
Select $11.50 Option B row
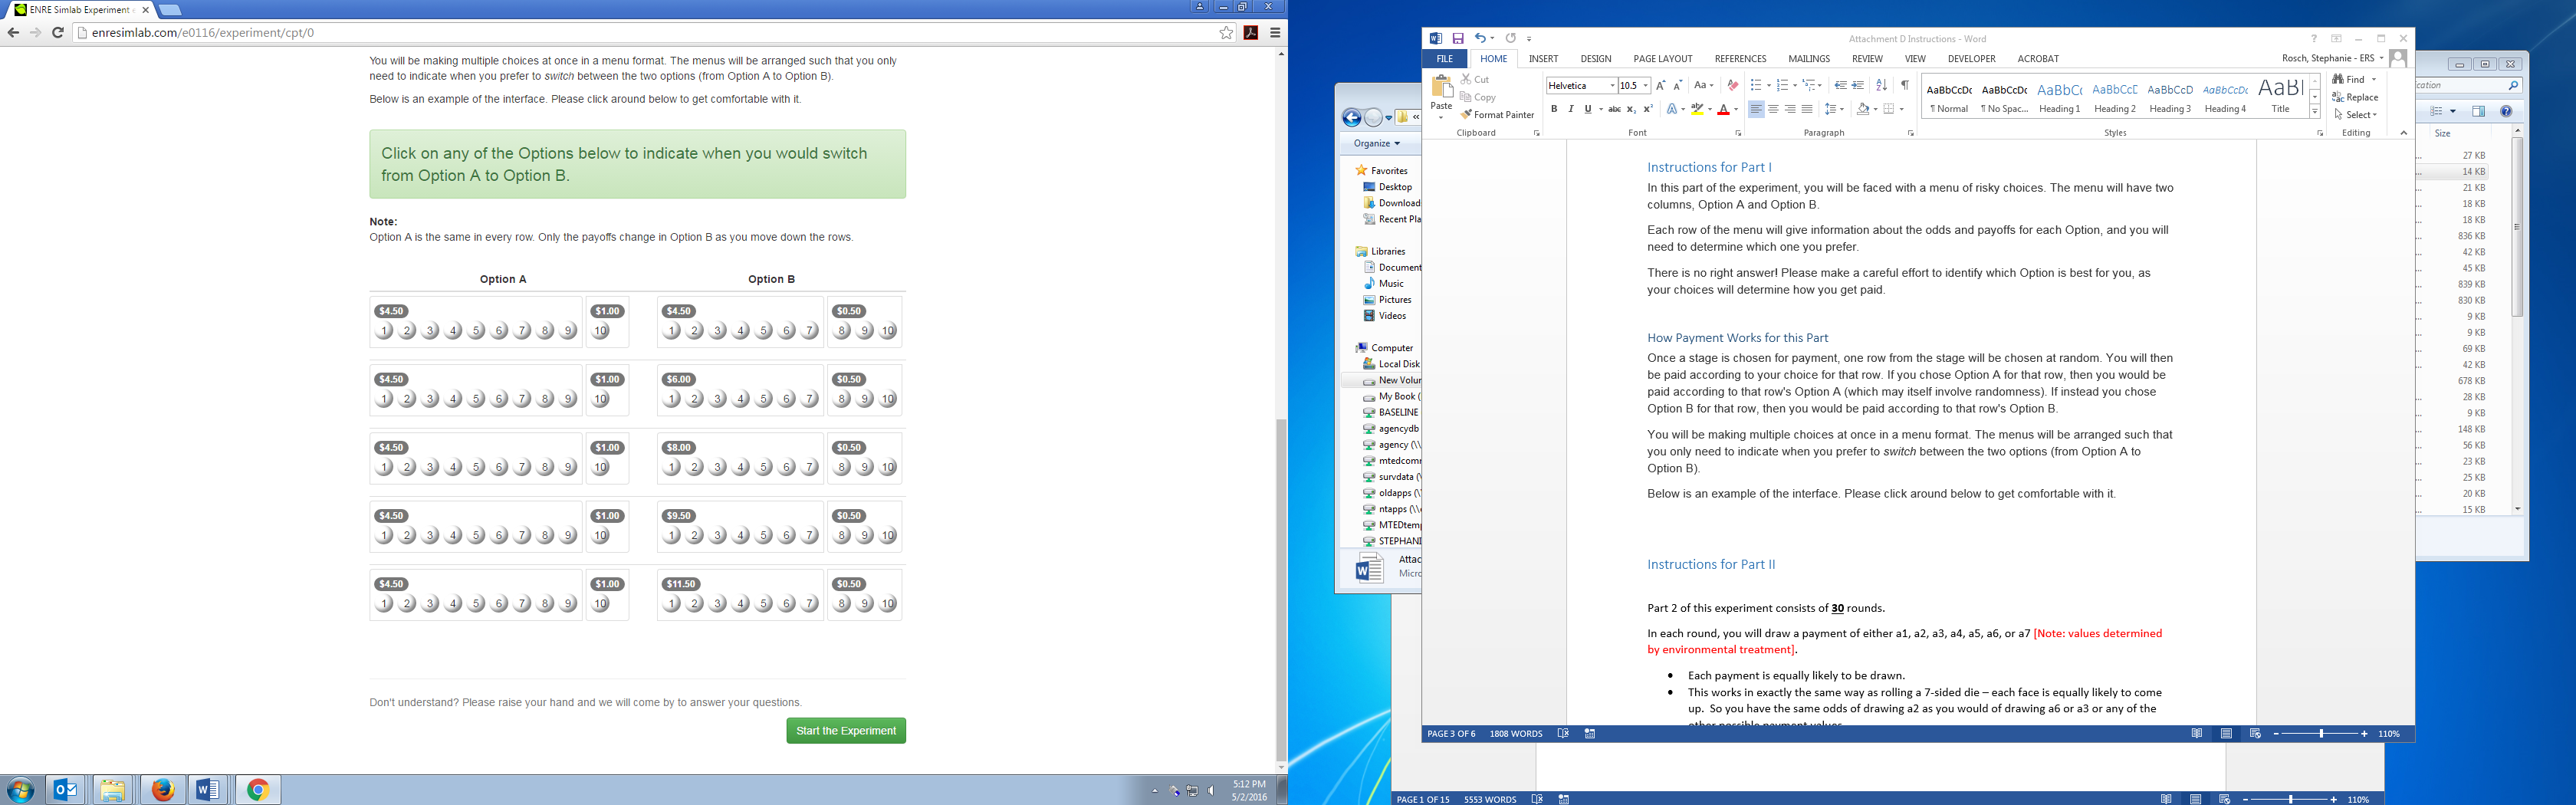pos(780,595)
